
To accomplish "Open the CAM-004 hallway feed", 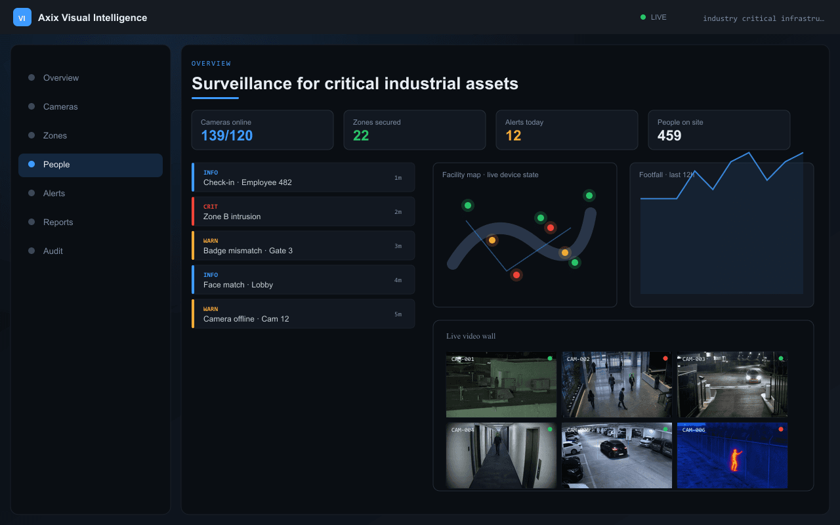I will tap(501, 455).
